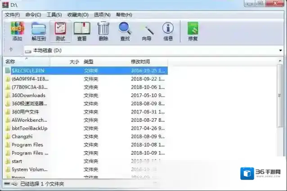Click the scrollbar up arrow
This screenshot has height=191, width=287.
pyautogui.click(x=280, y=61)
